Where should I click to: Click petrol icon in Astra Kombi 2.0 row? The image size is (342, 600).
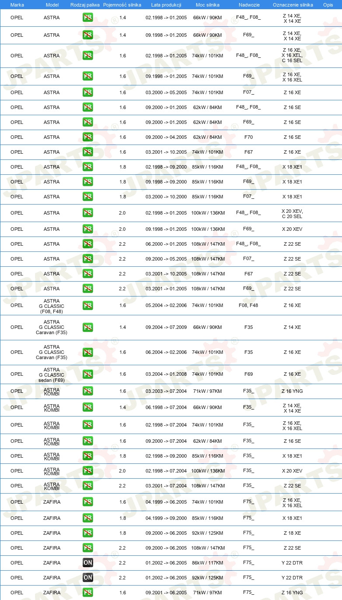point(87,471)
